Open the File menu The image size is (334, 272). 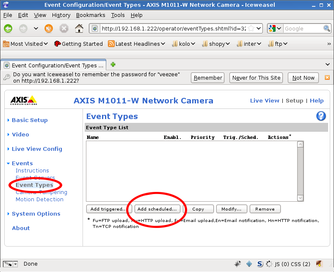tap(8, 15)
